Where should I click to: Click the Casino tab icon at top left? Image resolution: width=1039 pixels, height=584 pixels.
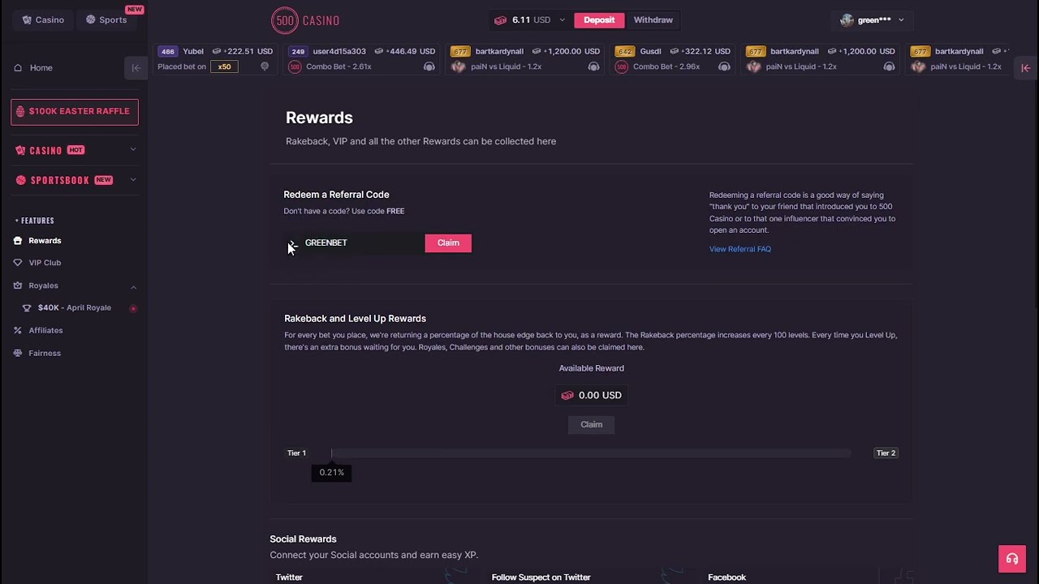click(27, 20)
